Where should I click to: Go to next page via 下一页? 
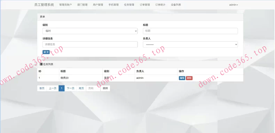tap(71, 88)
